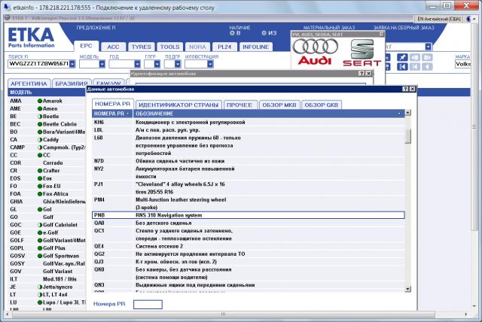The width and height of the screenshot is (482, 322).
Task: Switch to the ПРОЧЕЕ tab
Action: (239, 105)
